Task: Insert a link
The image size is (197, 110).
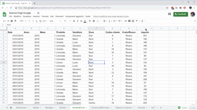Action: click(x=126, y=21)
